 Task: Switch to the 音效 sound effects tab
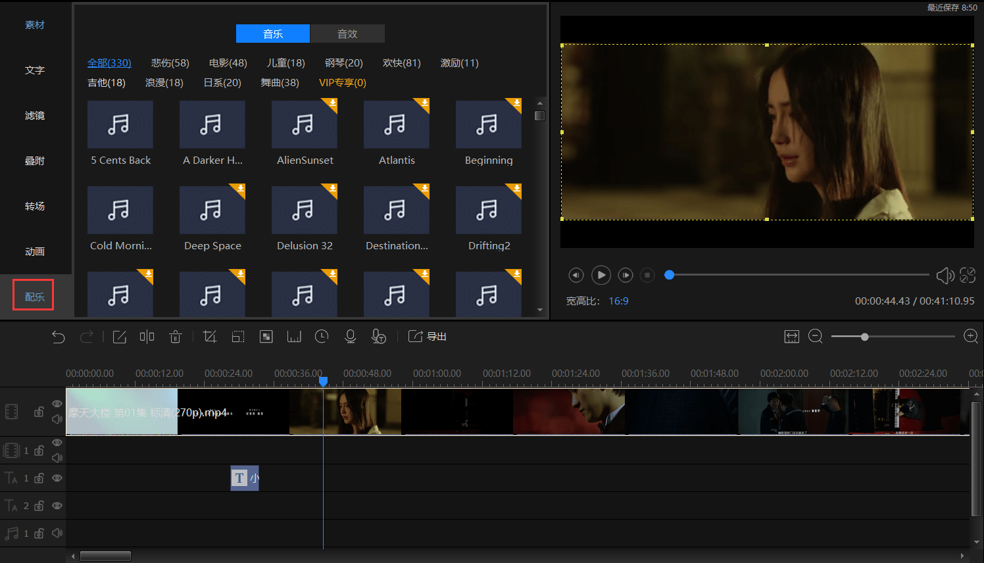(x=347, y=34)
